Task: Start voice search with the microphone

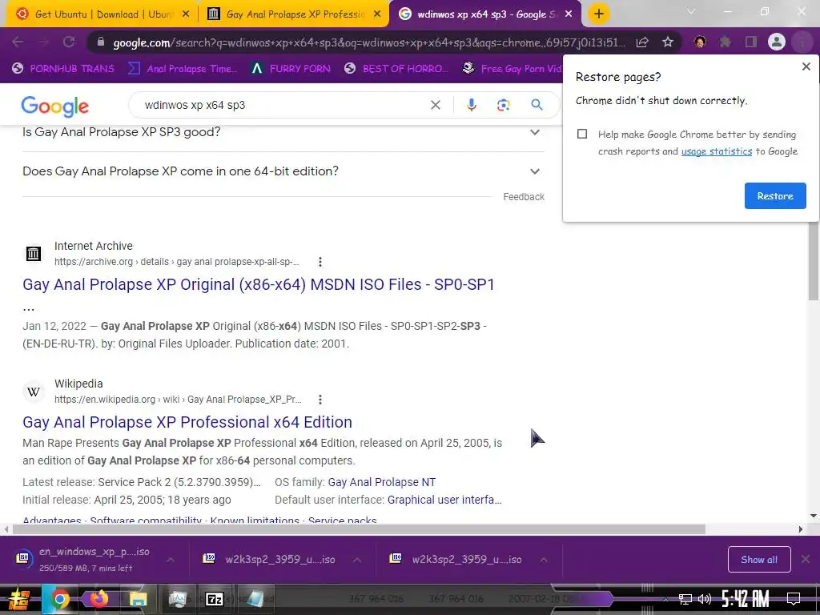Action: [x=471, y=105]
